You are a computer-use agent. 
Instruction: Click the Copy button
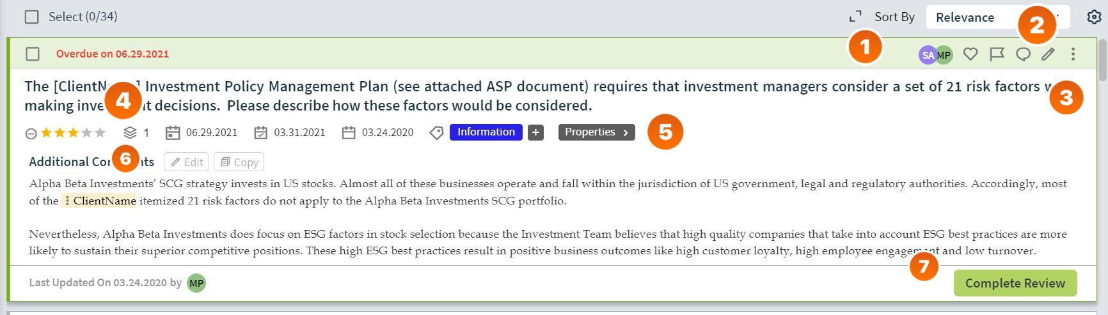coord(239,162)
